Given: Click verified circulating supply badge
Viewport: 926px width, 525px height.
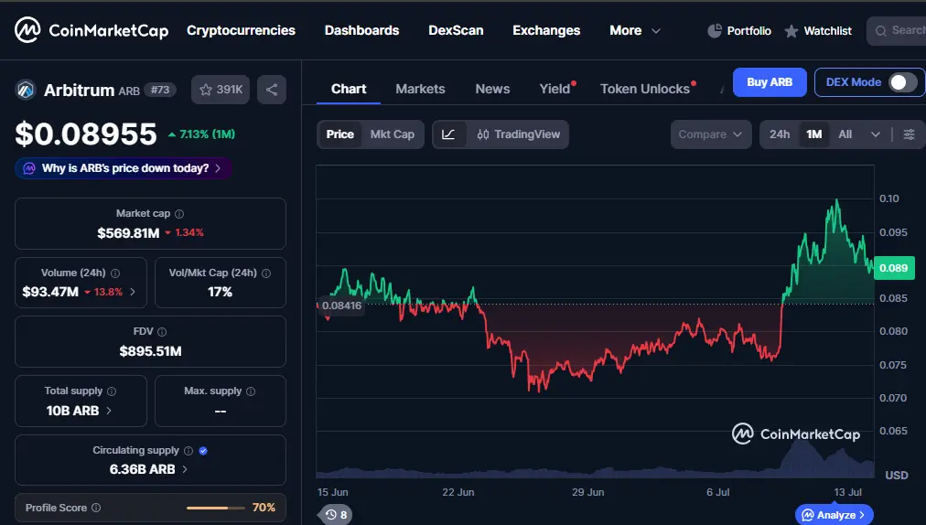Looking at the screenshot, I should (x=203, y=451).
